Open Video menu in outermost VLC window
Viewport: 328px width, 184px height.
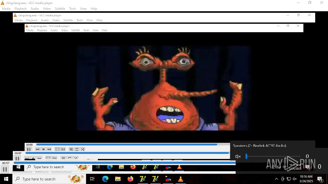pos(47,9)
